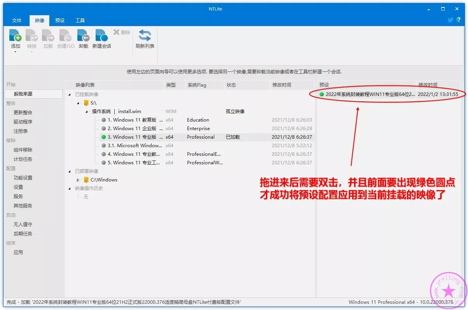Open the Twitter bird icon link
Screen dimensions: 468x310
pos(451,20)
